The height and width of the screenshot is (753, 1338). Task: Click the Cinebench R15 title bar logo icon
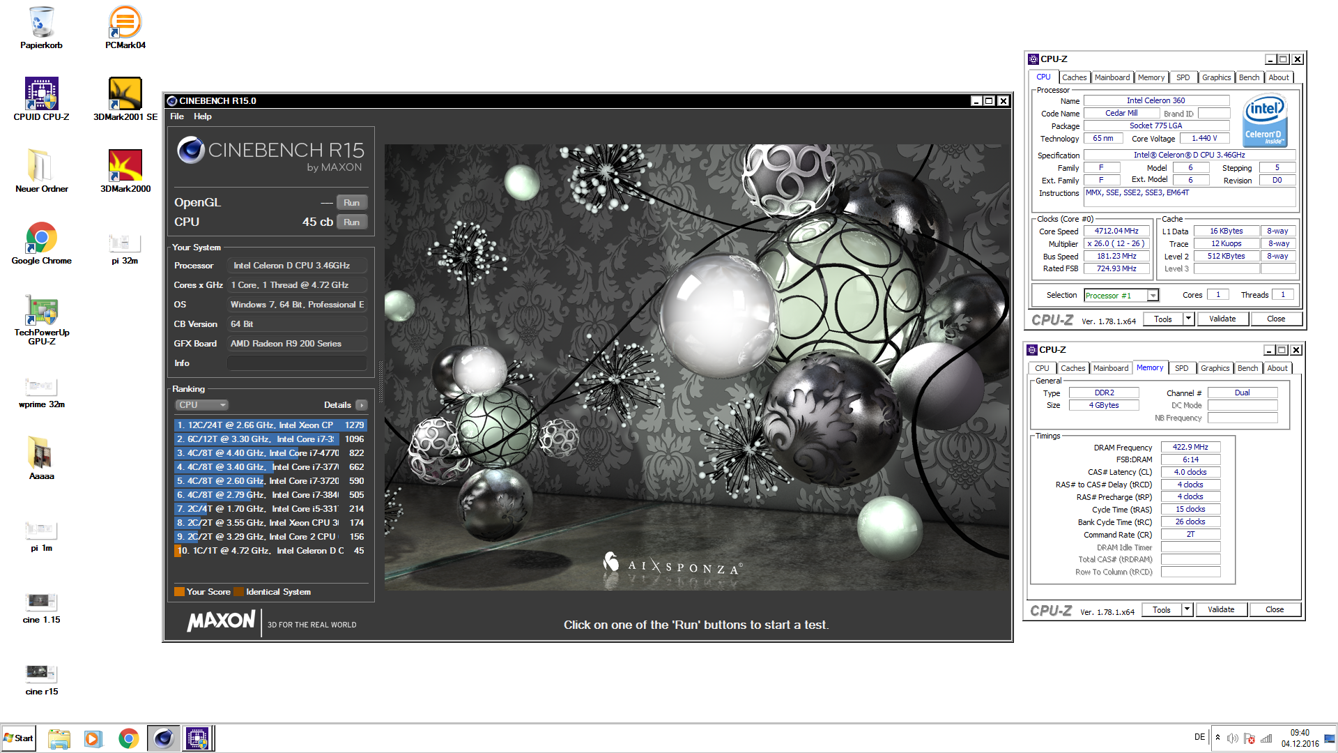click(x=172, y=101)
